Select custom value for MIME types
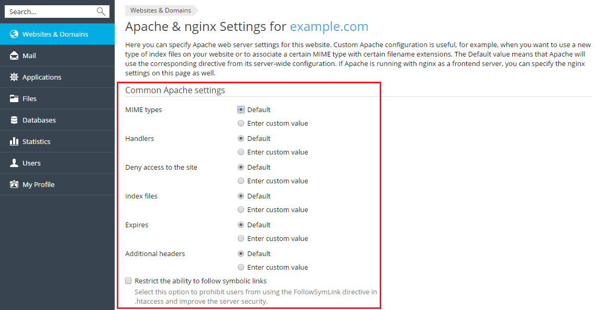 tap(241, 124)
